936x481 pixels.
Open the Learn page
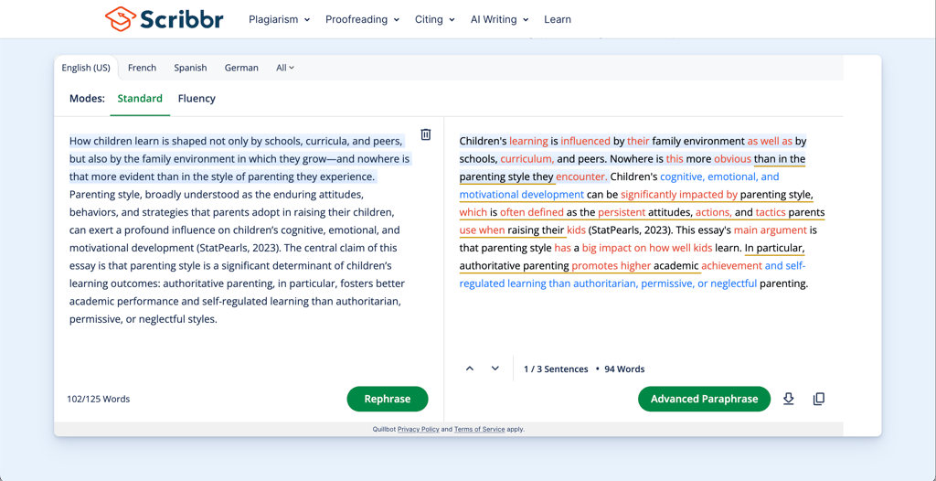click(x=558, y=19)
